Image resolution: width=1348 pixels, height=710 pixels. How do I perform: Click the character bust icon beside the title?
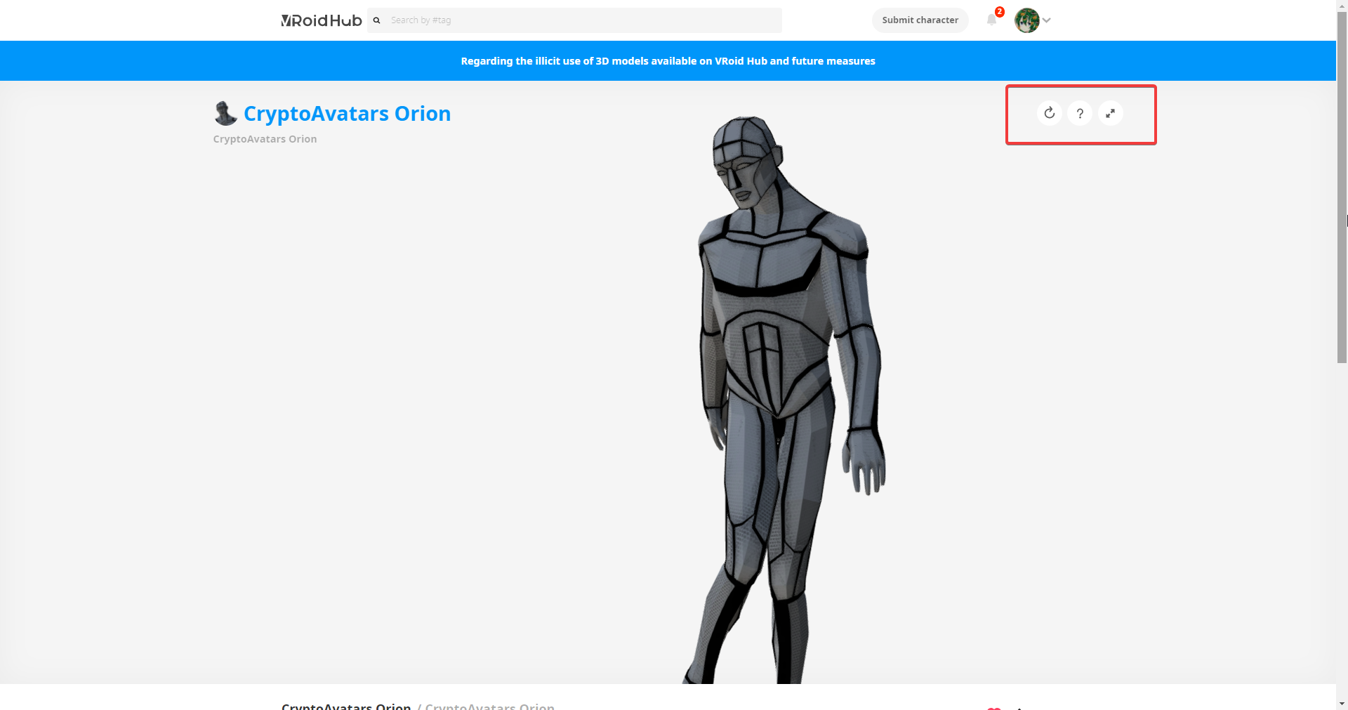(225, 112)
